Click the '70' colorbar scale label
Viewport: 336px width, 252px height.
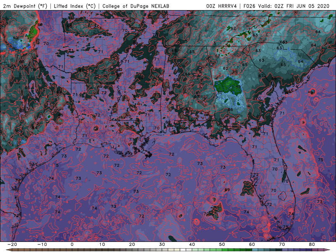[x=282, y=244]
